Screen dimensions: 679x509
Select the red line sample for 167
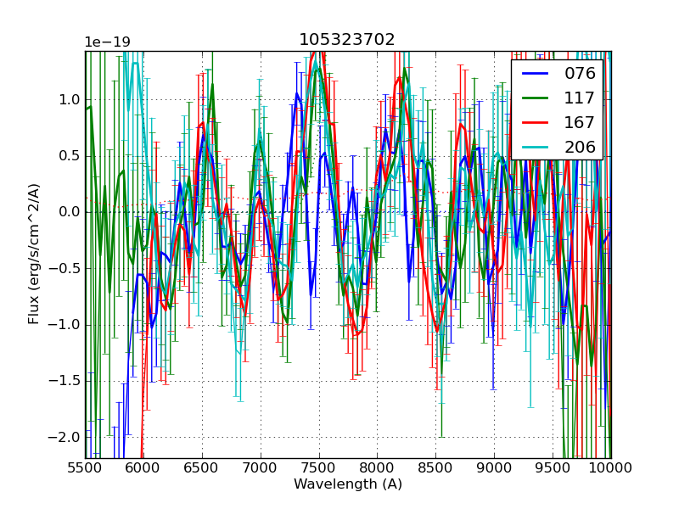[535, 123]
